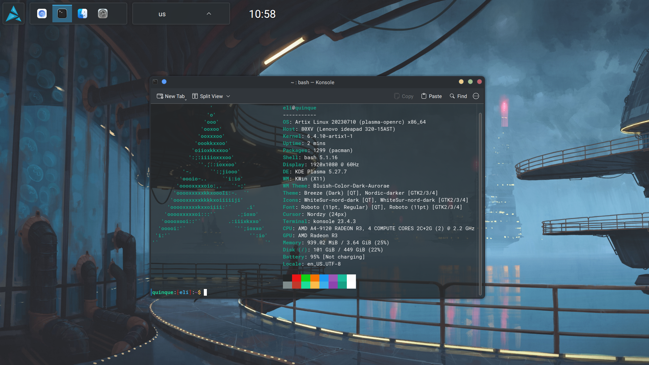
Task: Select the terminal Konsole icon
Action: [x=62, y=14]
